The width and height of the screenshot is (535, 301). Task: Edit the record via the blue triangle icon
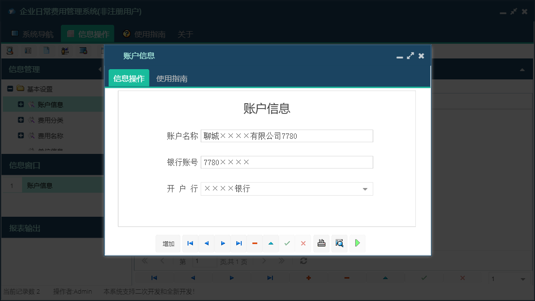(271, 243)
